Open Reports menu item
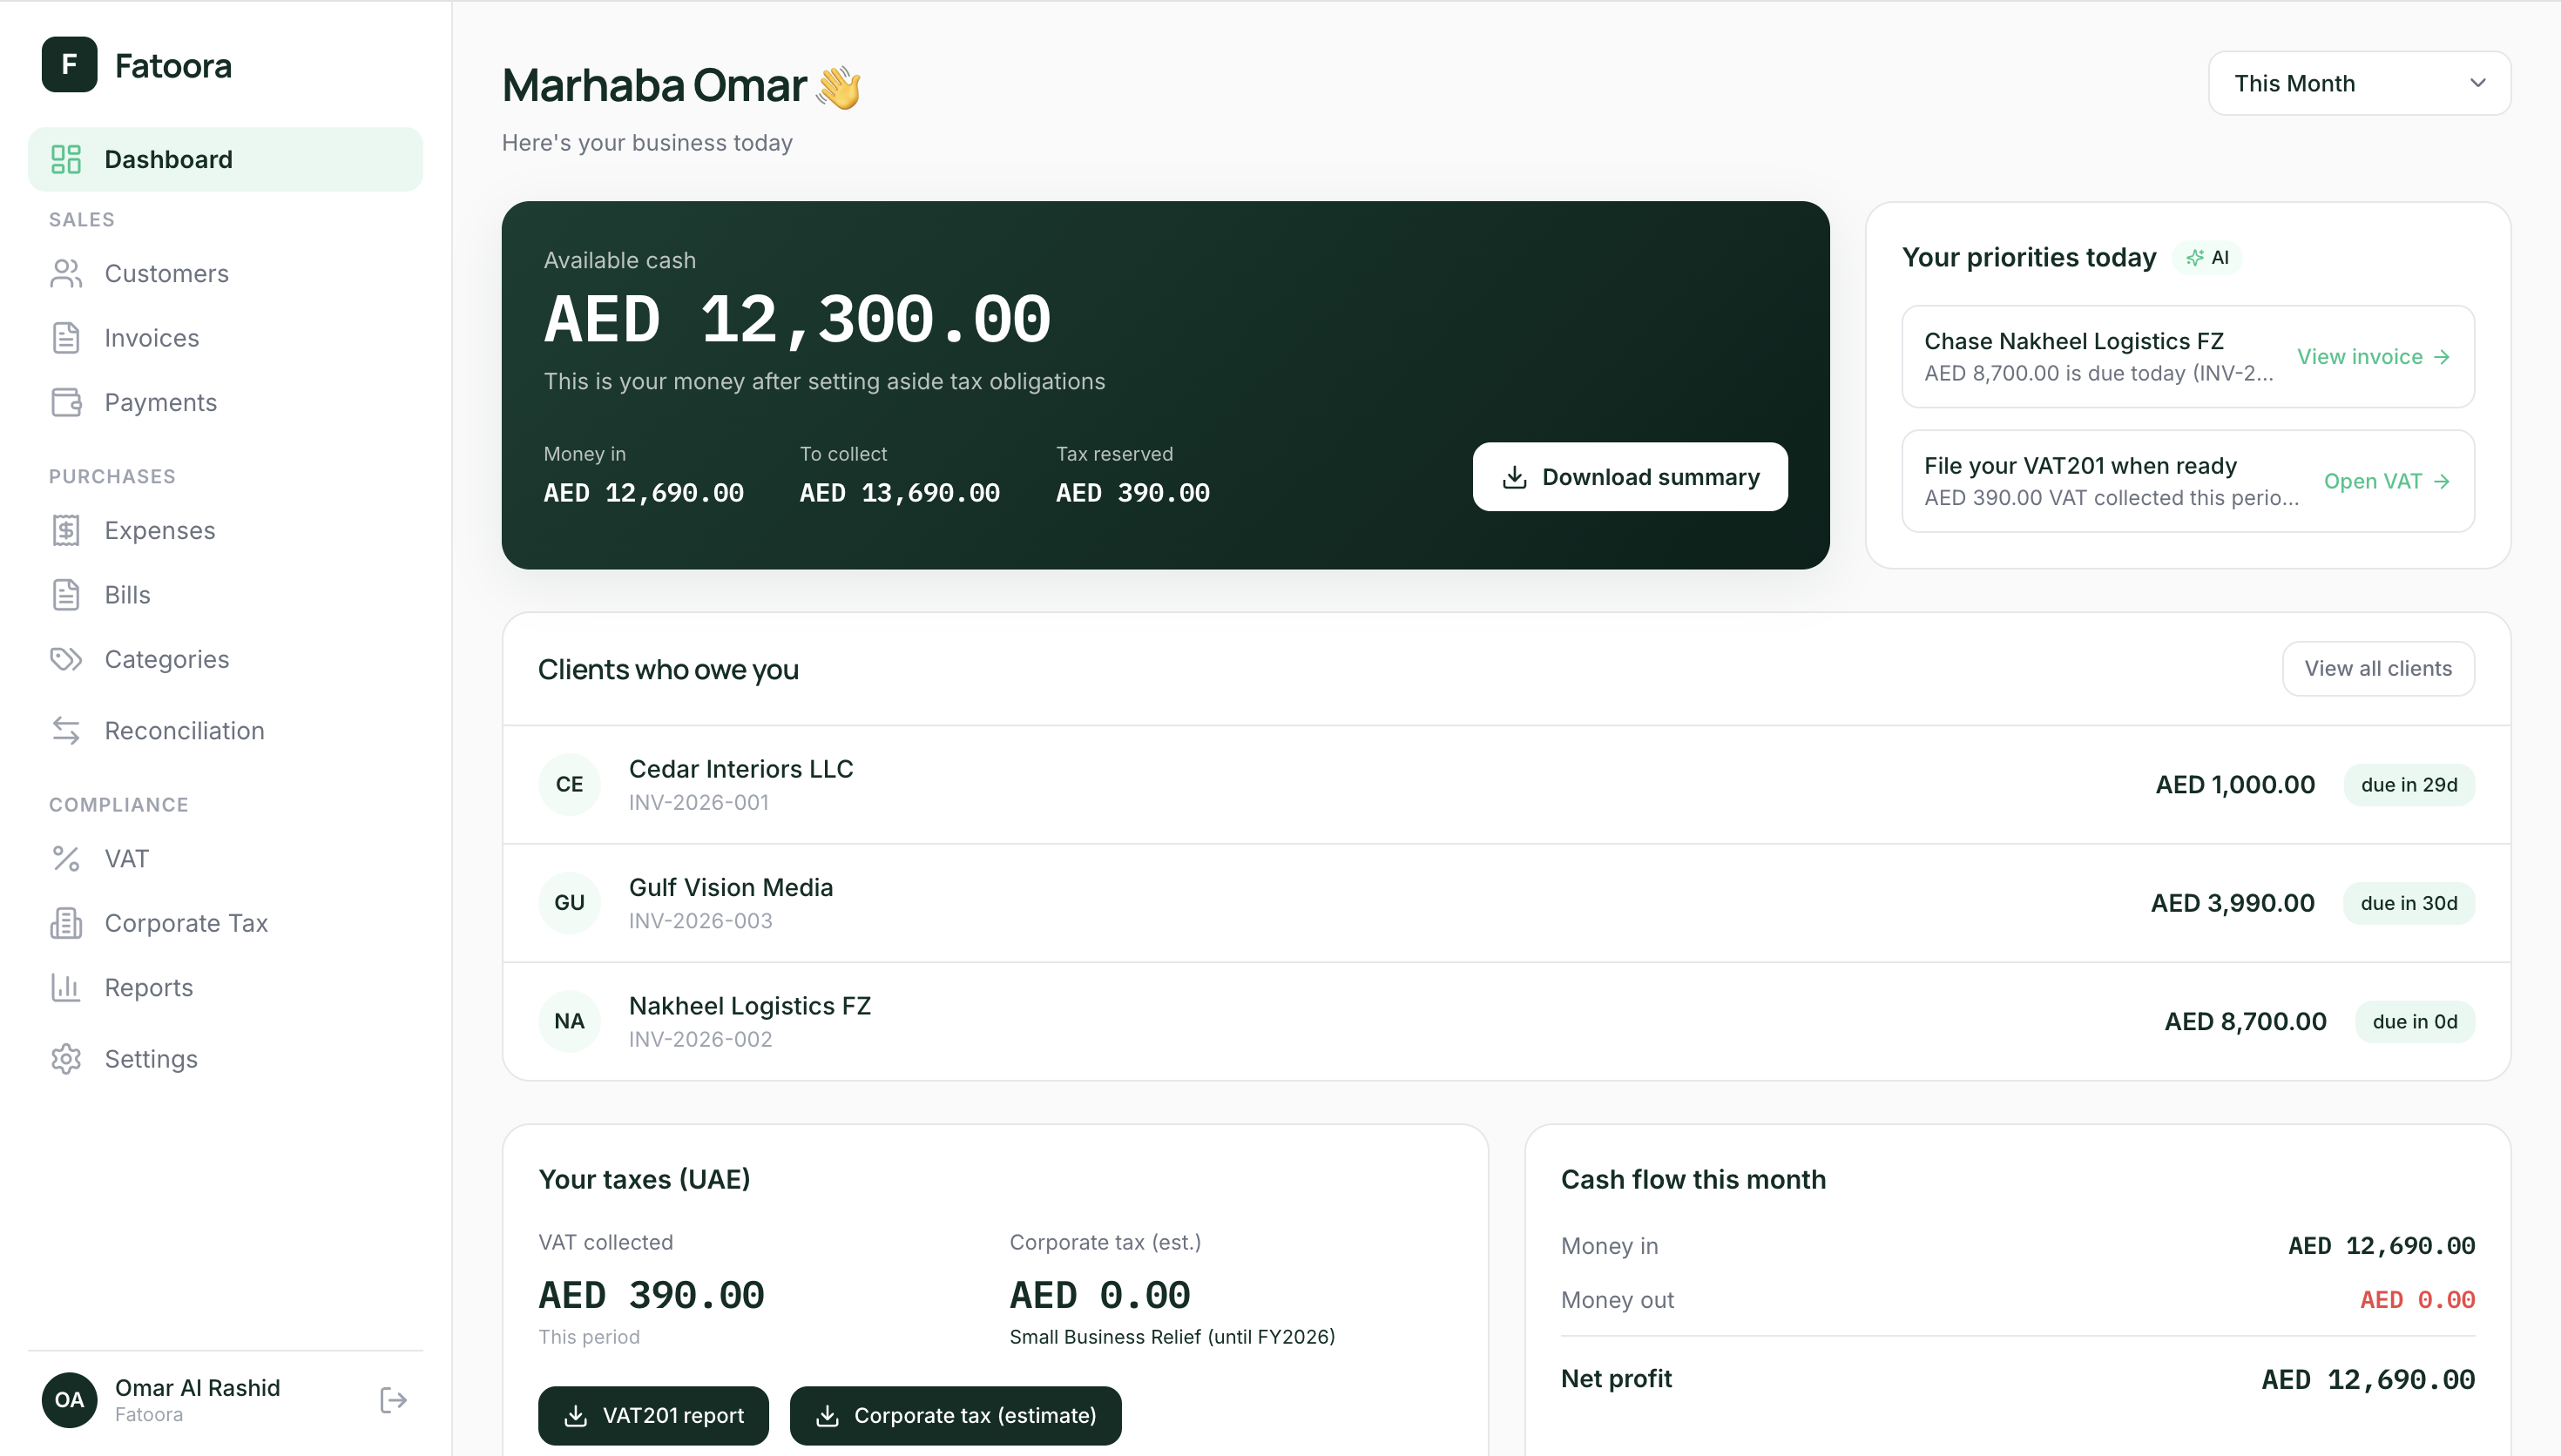Screen dimensions: 2561x1456 tap(225, 988)
